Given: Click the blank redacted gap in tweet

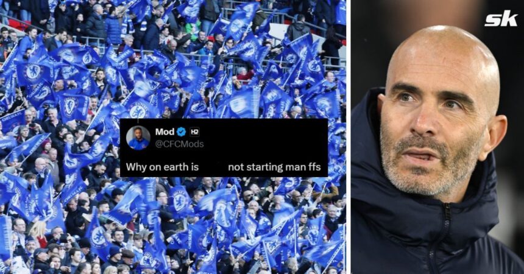Looking at the screenshot, I should tap(213, 167).
